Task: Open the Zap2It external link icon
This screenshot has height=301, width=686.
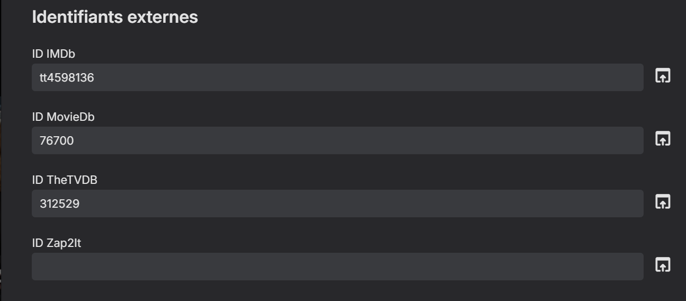Action: (x=663, y=265)
